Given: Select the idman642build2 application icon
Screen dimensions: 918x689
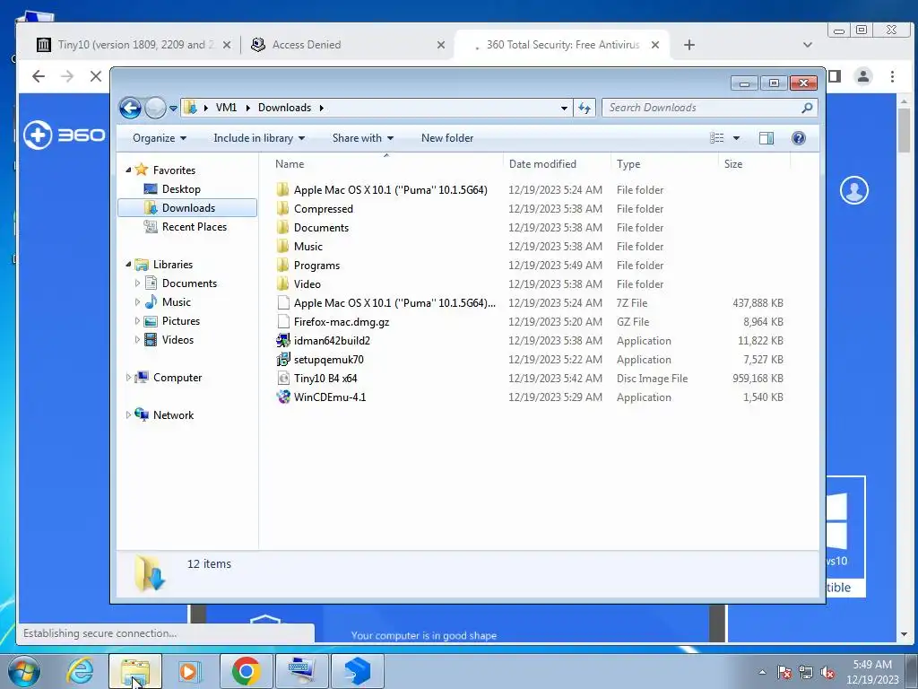Looking at the screenshot, I should tap(283, 340).
